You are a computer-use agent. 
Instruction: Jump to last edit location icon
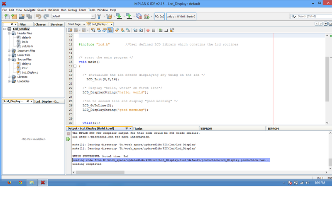point(70,30)
